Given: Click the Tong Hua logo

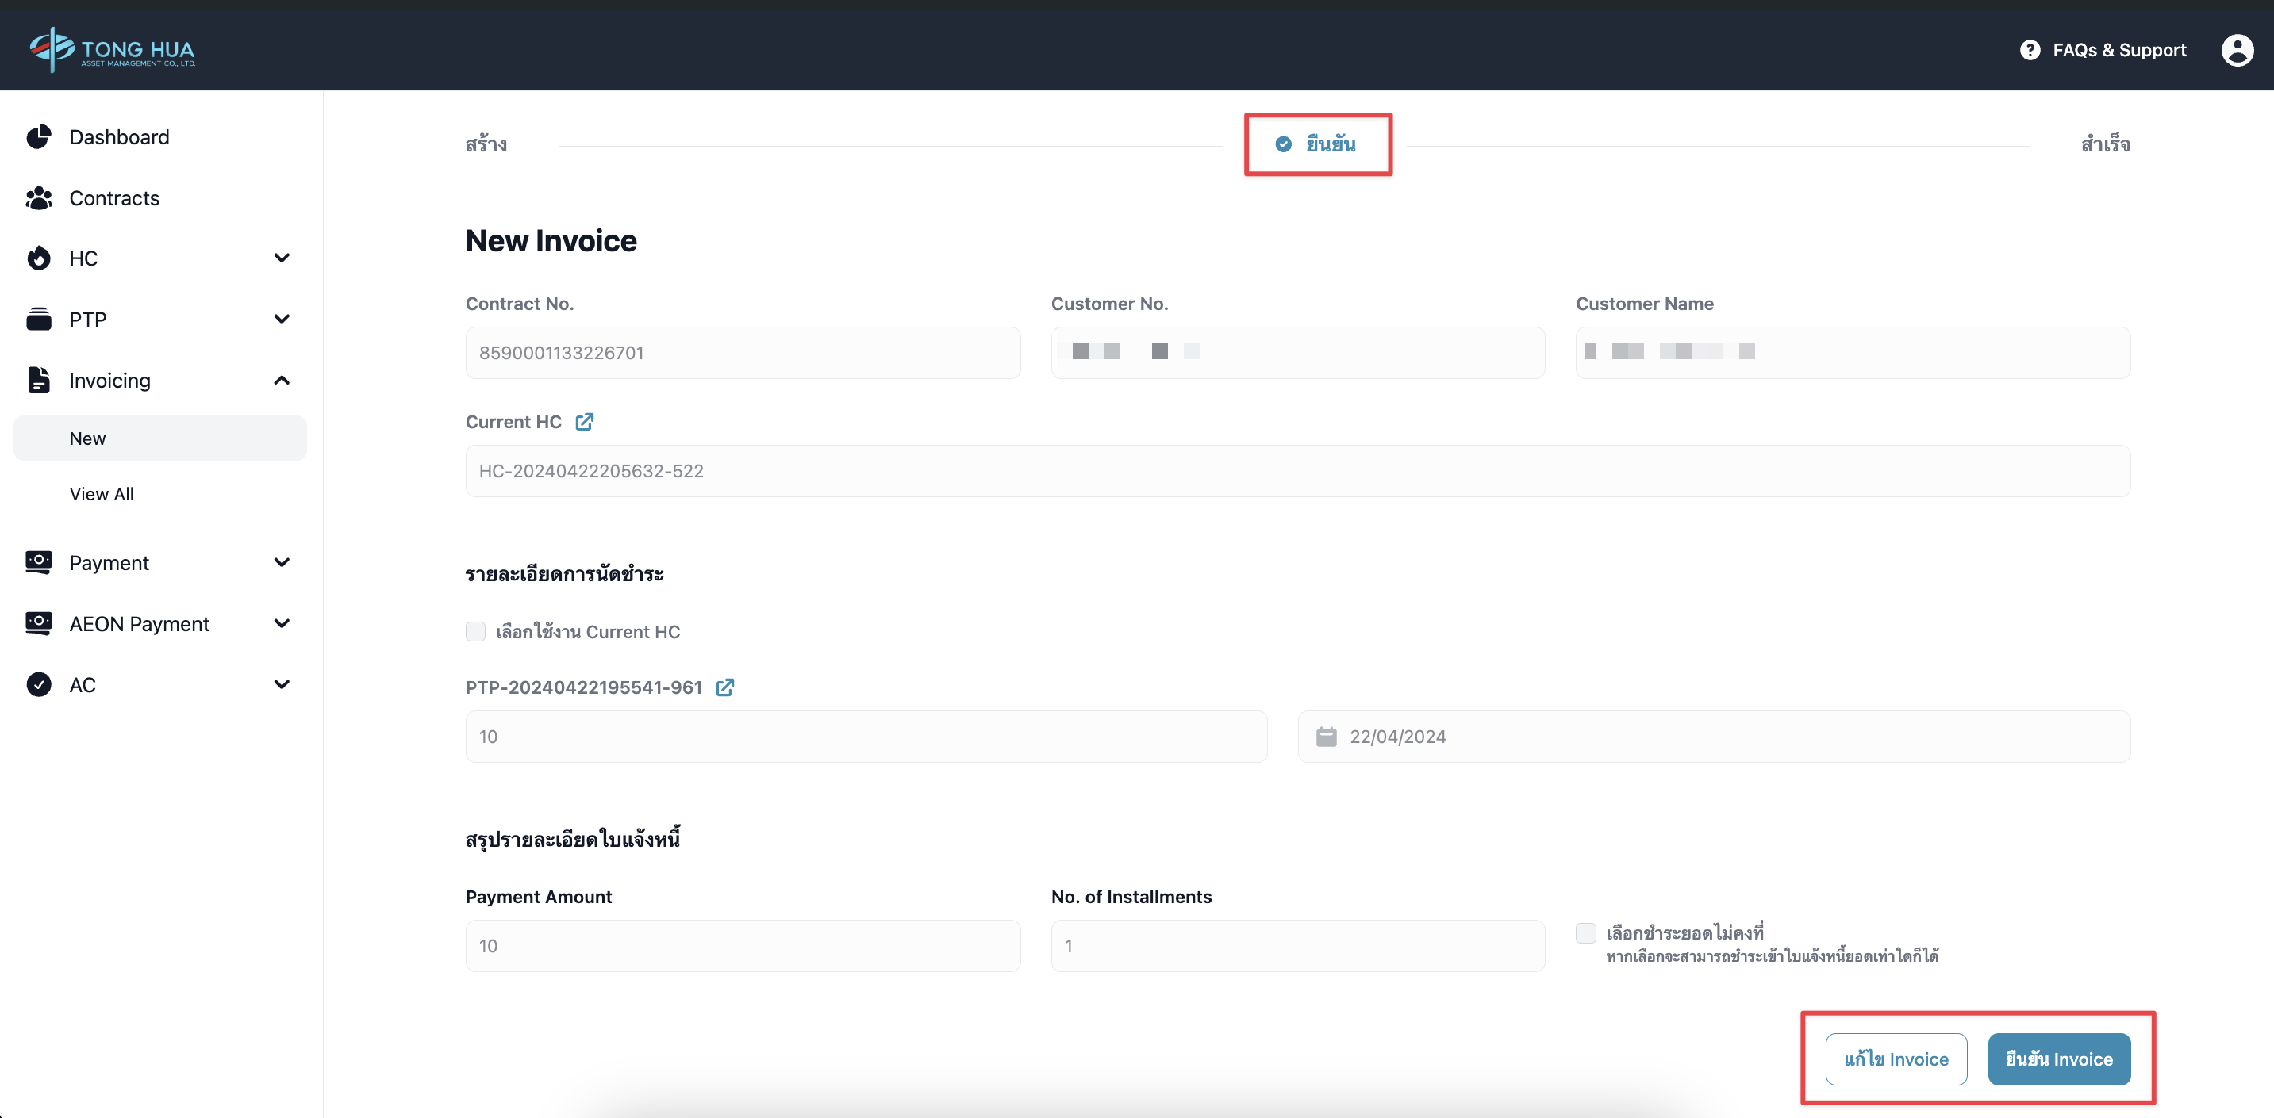Looking at the screenshot, I should [x=112, y=49].
